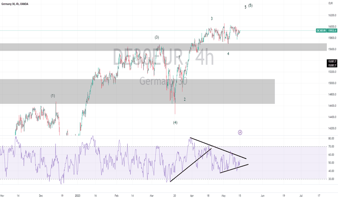This screenshot has width=338, height=199.
Task: Click the 16000.0 price axis label
Action: [x=332, y=27]
